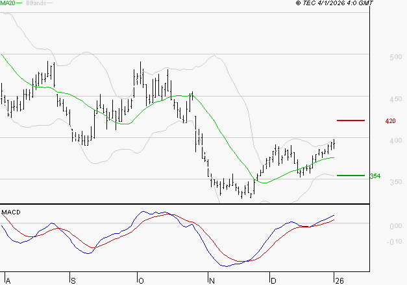Image resolution: width=407 pixels, height=285 pixels.
Task: Click the MA20 legend label
Action: [x=8, y=3]
